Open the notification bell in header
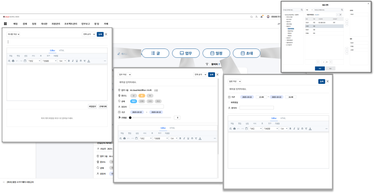Viewport: 374px width, 193px height. pos(262,16)
